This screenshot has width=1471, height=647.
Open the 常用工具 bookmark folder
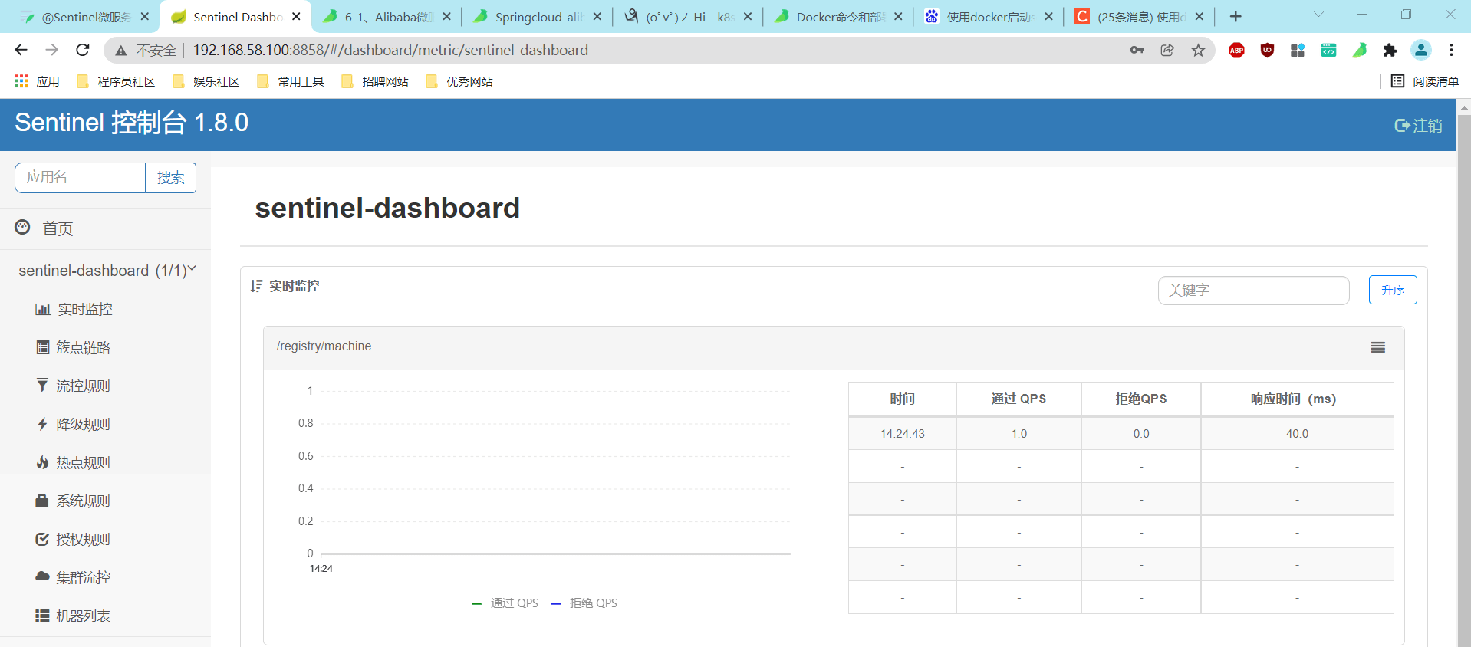click(291, 81)
